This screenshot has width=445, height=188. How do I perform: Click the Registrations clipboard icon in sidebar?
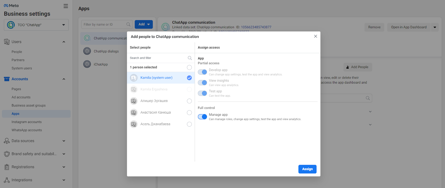pyautogui.click(x=7, y=167)
